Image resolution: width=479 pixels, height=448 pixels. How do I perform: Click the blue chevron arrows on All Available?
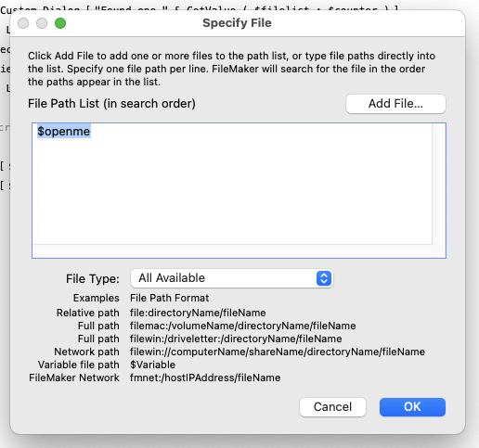click(x=324, y=278)
